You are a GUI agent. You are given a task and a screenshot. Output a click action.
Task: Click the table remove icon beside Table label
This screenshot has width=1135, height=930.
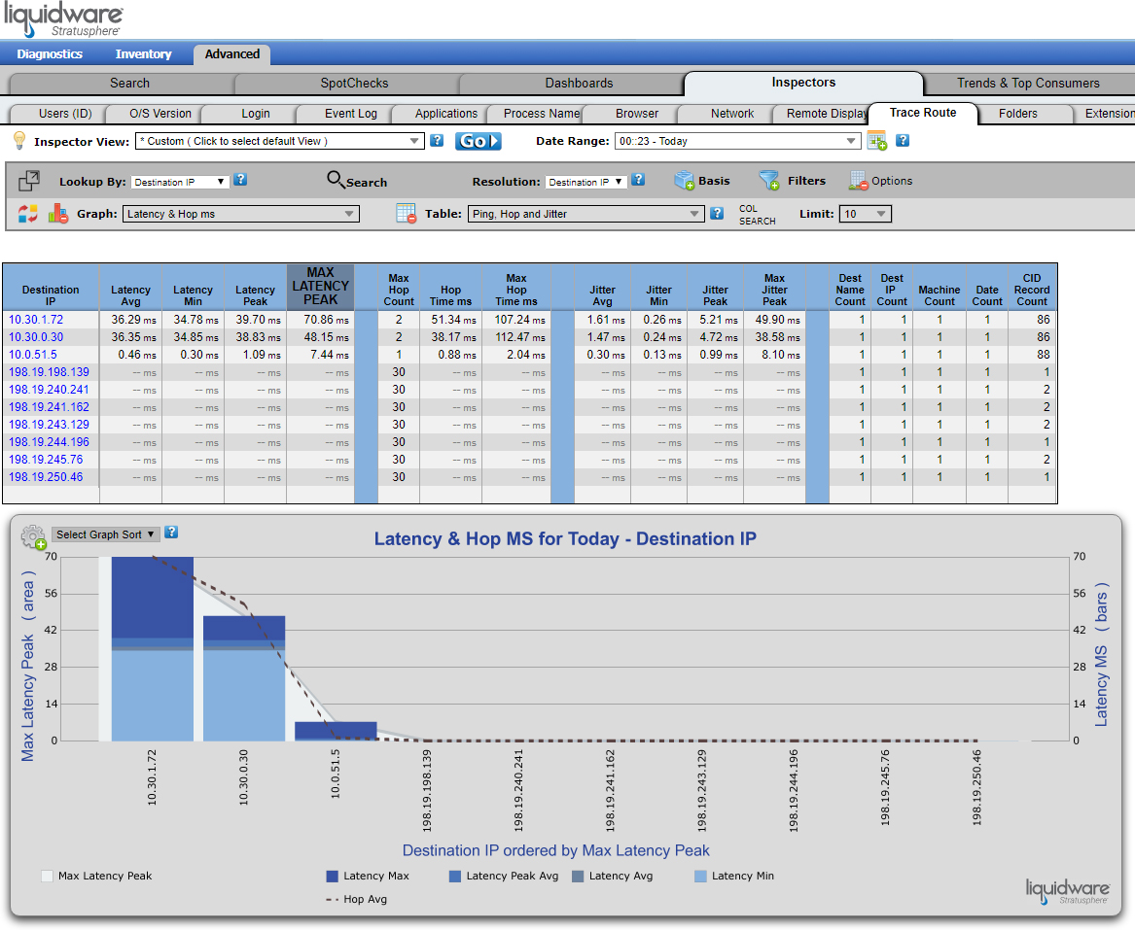point(407,214)
